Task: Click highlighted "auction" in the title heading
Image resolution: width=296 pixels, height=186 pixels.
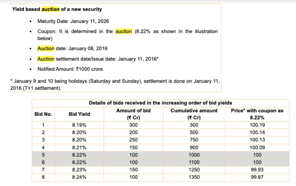Action: tap(50, 9)
